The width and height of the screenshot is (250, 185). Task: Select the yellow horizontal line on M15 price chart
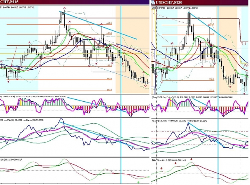tap(75, 54)
